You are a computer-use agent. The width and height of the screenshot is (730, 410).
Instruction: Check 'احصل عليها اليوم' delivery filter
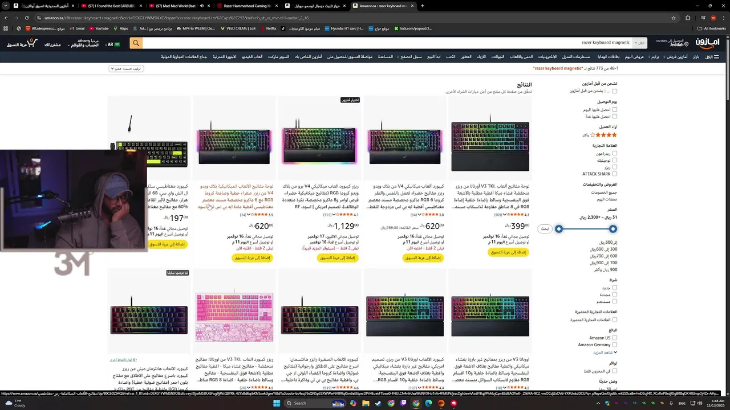(615, 109)
